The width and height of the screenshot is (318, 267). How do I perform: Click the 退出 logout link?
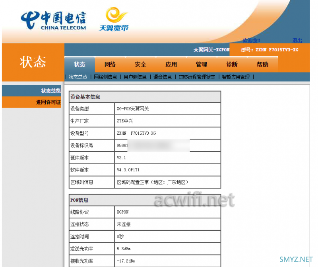pos(297,41)
